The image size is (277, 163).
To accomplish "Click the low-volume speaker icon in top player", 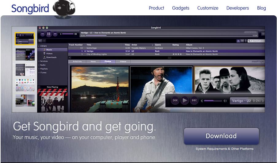I will click(61, 34).
